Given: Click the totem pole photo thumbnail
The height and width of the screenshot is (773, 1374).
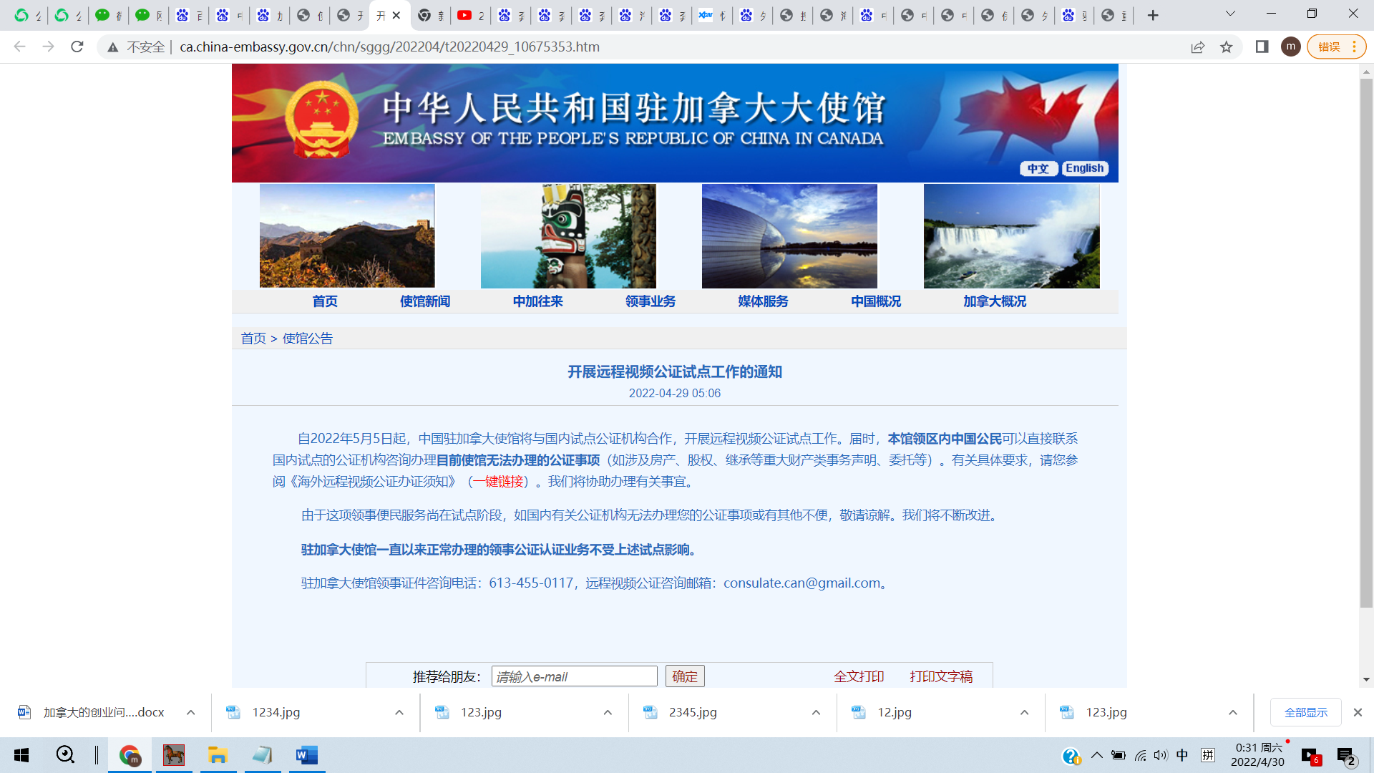Looking at the screenshot, I should pos(568,236).
